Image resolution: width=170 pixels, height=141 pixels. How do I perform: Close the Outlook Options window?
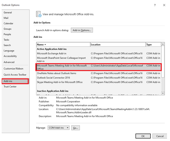tap(164, 5)
